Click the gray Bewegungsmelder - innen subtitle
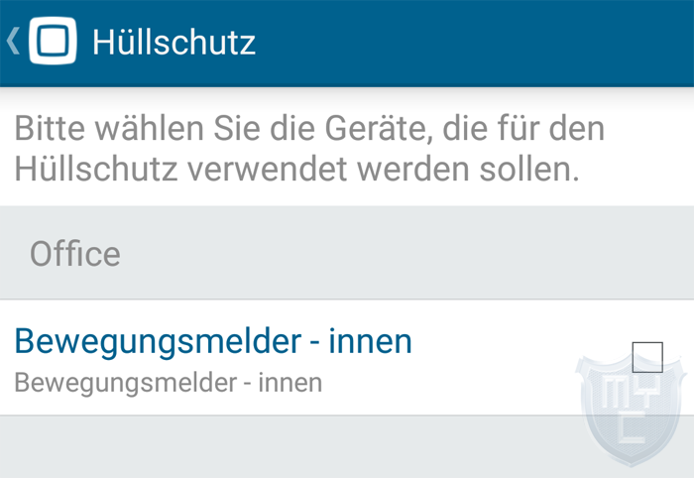Screen dimensions: 694x478 point(169,383)
